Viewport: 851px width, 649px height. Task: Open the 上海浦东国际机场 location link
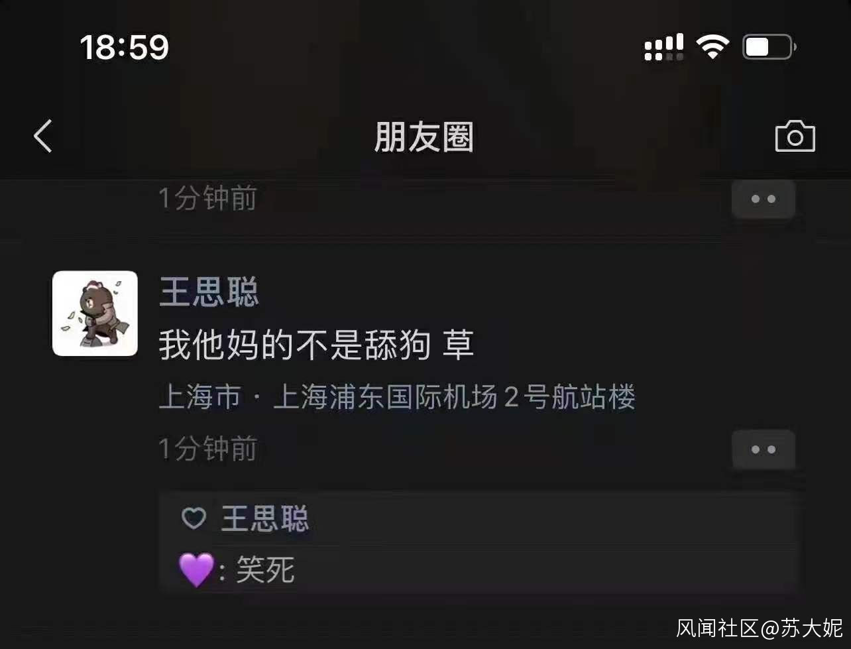tap(454, 398)
